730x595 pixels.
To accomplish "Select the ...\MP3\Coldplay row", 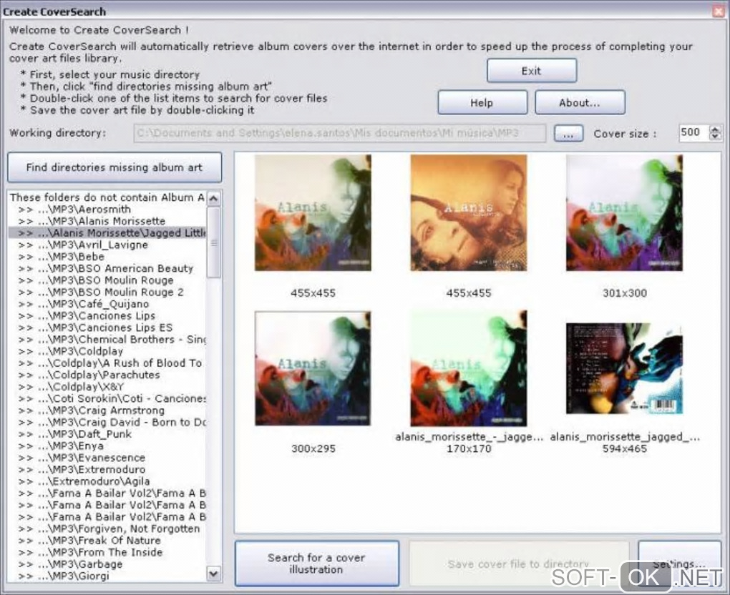I will [x=107, y=351].
